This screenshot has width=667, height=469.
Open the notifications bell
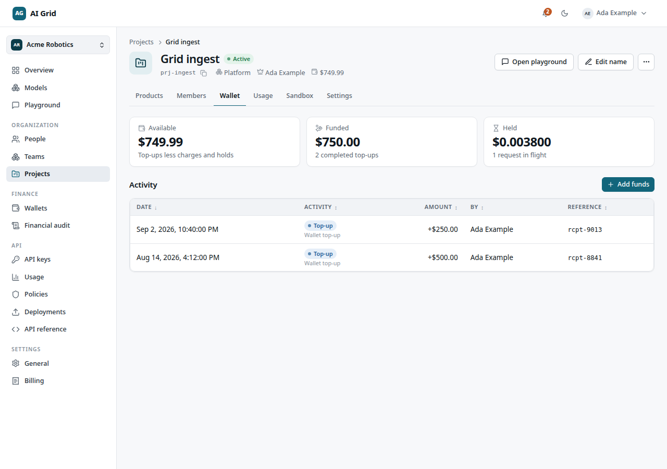coord(546,13)
